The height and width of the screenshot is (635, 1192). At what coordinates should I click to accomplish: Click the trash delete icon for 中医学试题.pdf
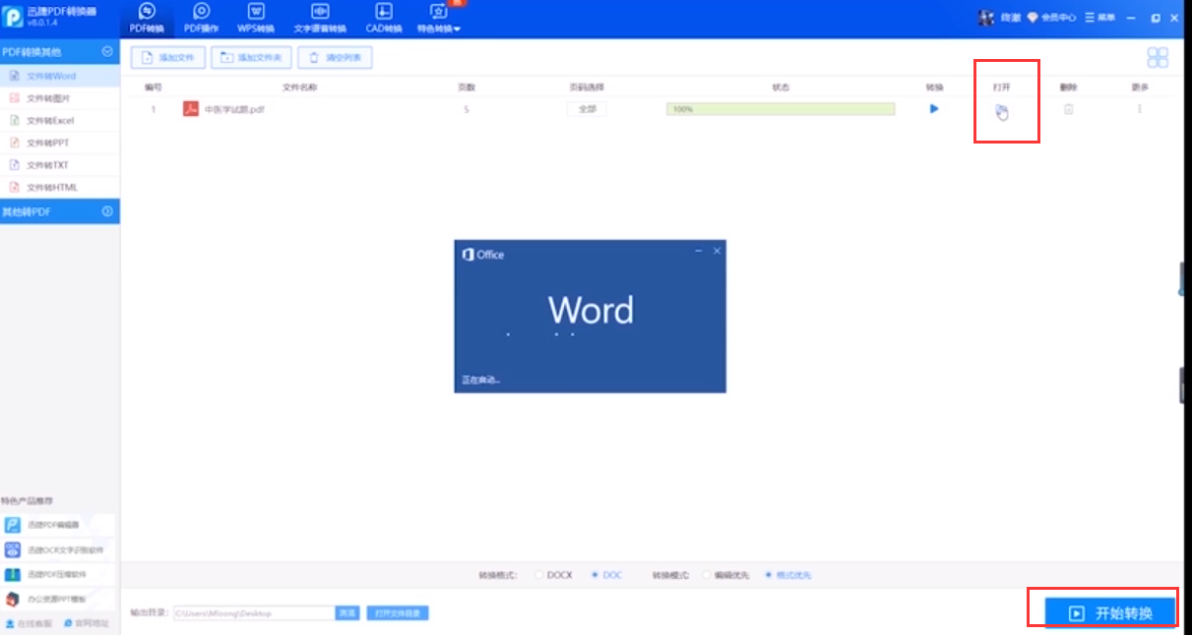coord(1068,109)
